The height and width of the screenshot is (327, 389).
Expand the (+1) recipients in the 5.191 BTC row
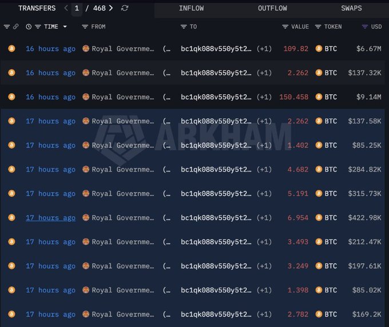[x=264, y=193]
